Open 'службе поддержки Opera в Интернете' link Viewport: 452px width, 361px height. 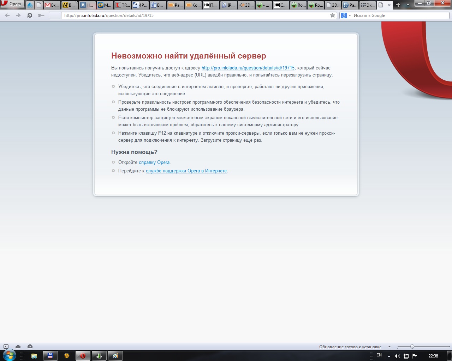186,171
